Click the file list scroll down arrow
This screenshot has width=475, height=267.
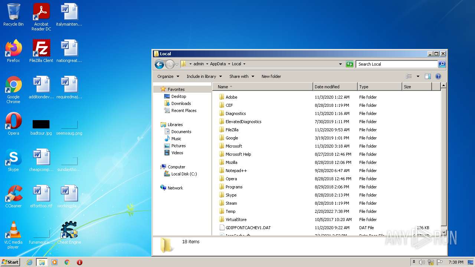(443, 232)
